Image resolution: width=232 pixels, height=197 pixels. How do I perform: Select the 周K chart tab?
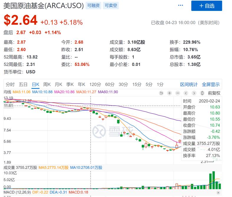tap(47, 85)
